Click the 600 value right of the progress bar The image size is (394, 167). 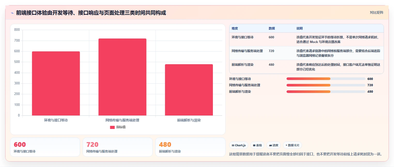pos(370,79)
